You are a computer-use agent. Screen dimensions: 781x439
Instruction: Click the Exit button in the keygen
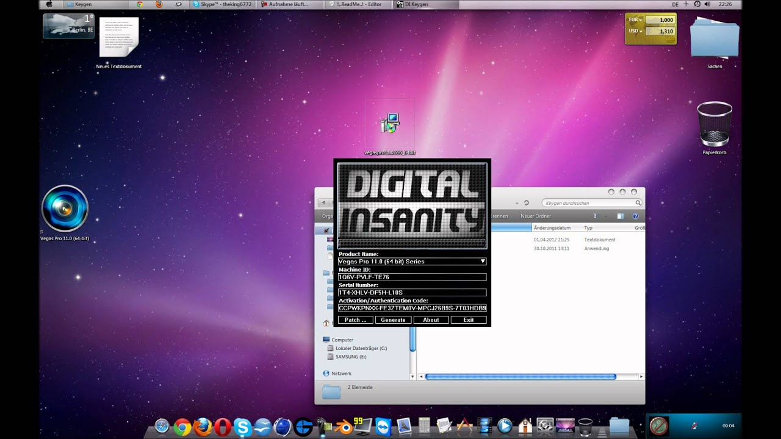[469, 319]
